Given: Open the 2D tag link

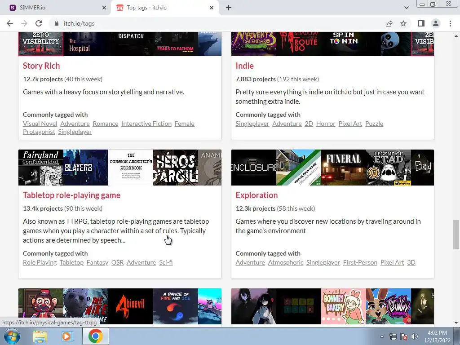Looking at the screenshot, I should coord(309,124).
